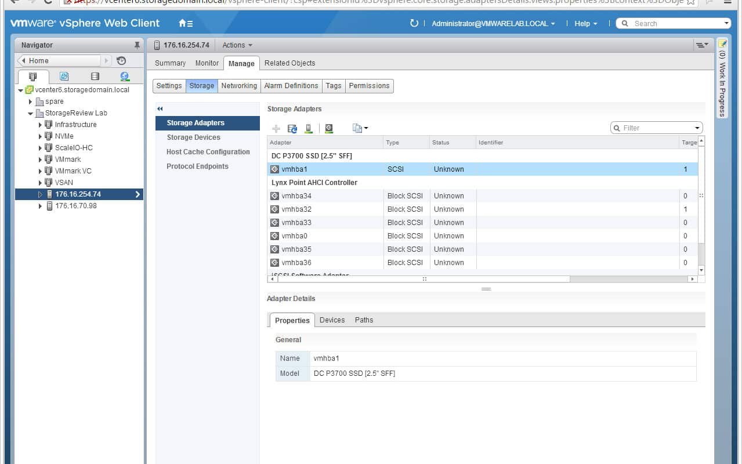Viewport: 742px width, 464px height.
Task: Pin the Navigator panel
Action: point(137,45)
